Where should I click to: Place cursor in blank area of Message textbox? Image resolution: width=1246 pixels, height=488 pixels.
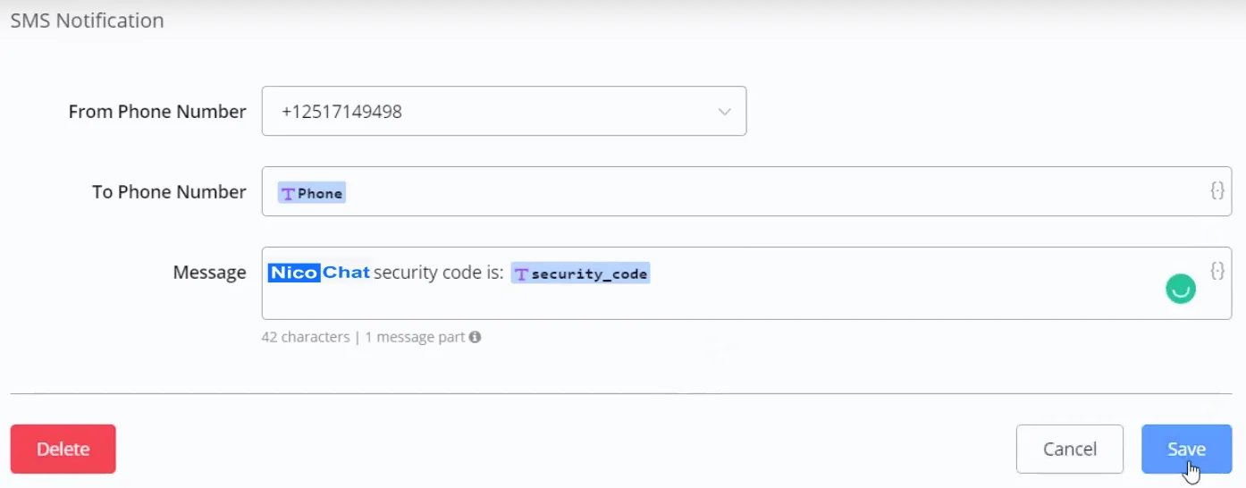point(715,302)
